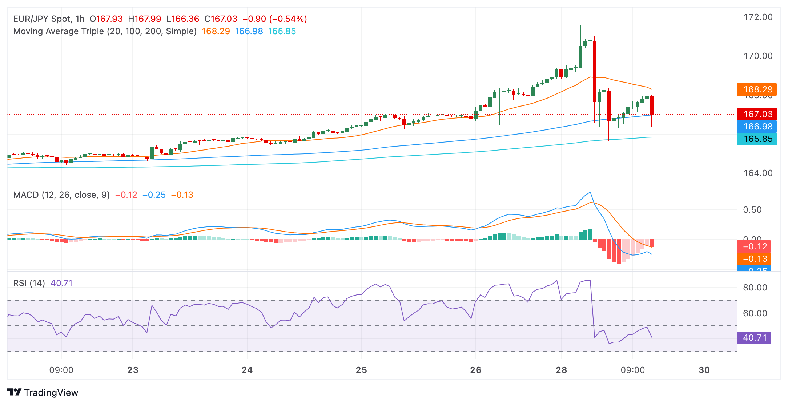The height and width of the screenshot is (405, 788).
Task: Click the 172.00 price scale label
Action: click(758, 17)
